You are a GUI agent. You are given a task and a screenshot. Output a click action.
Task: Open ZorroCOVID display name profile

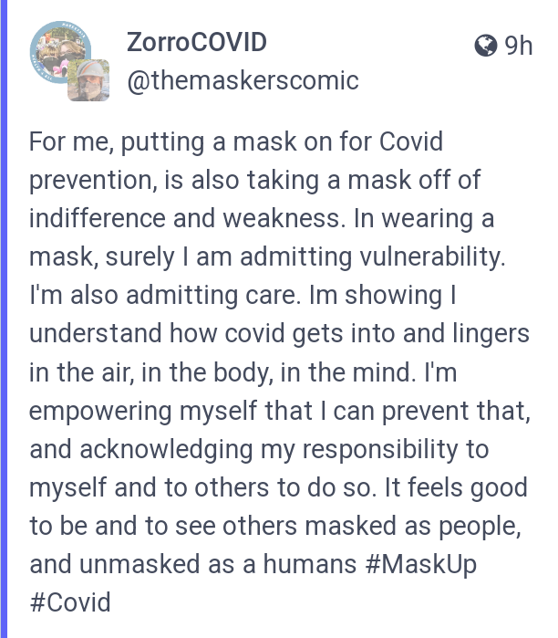197,42
